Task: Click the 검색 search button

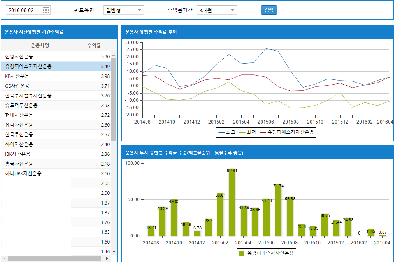Action: click(x=269, y=10)
